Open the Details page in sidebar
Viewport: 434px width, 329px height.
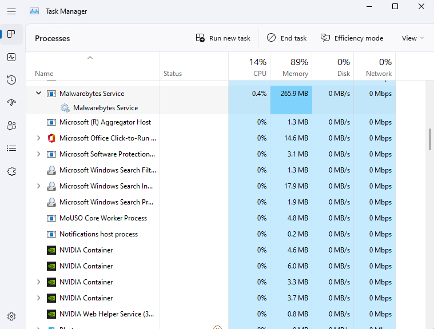[x=11, y=149]
